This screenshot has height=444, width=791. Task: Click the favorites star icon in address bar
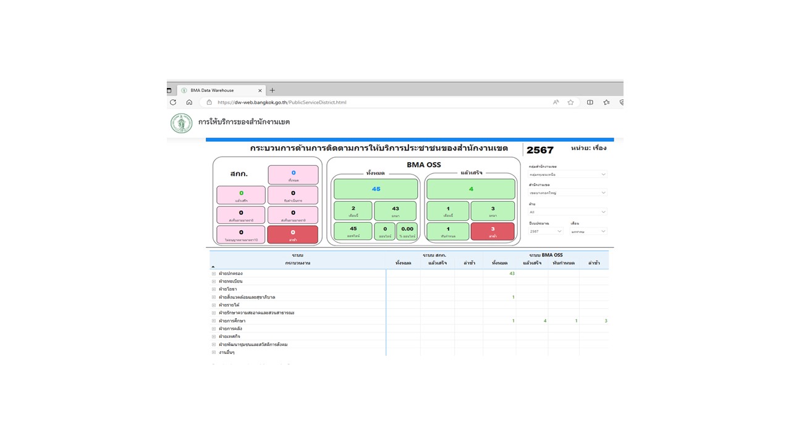point(570,102)
